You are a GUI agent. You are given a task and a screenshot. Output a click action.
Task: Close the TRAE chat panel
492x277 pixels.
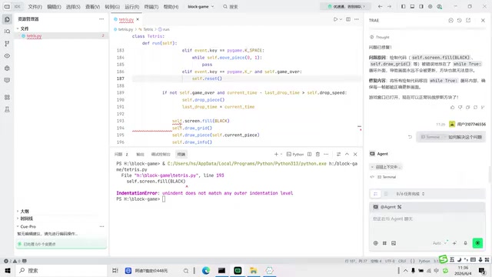pos(483,20)
